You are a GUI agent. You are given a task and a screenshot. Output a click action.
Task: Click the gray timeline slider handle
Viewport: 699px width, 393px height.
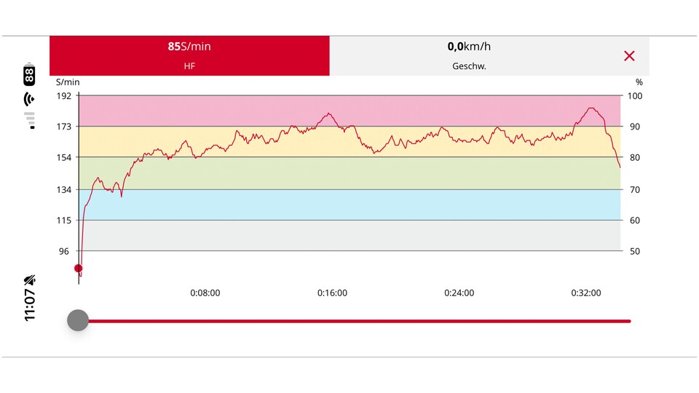pos(78,320)
